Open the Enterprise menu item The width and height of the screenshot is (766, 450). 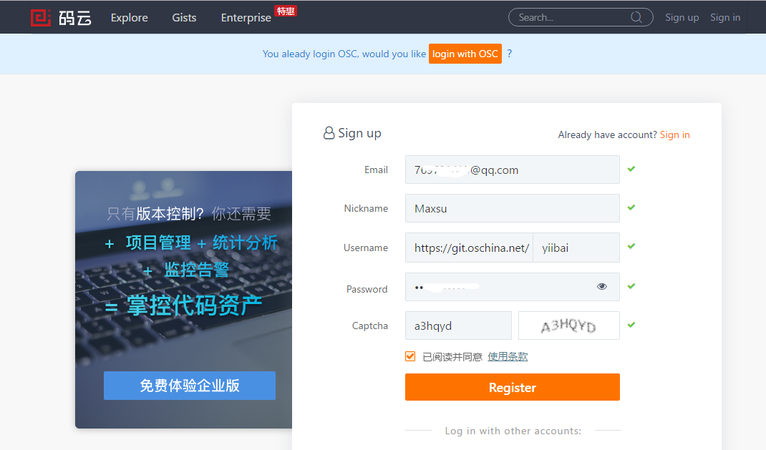click(x=246, y=18)
